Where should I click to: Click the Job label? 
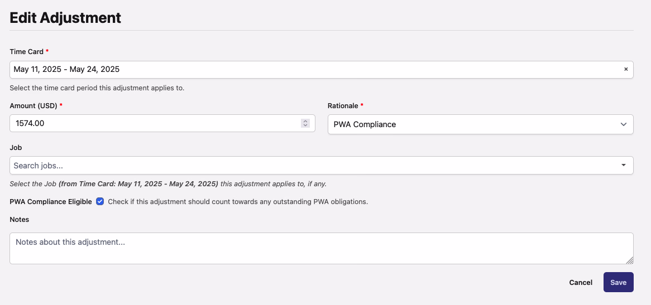coord(16,148)
